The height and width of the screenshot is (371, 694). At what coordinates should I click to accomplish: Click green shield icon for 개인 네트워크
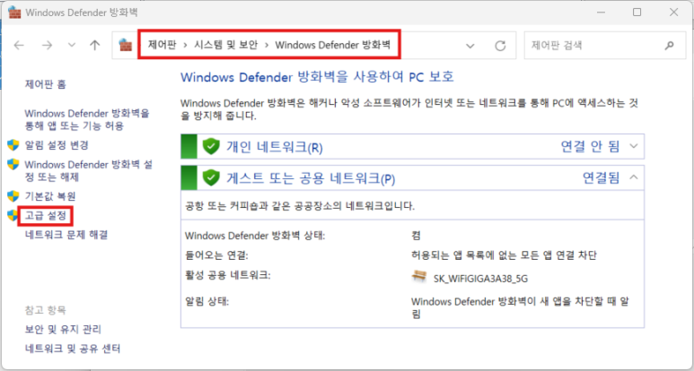pos(211,146)
